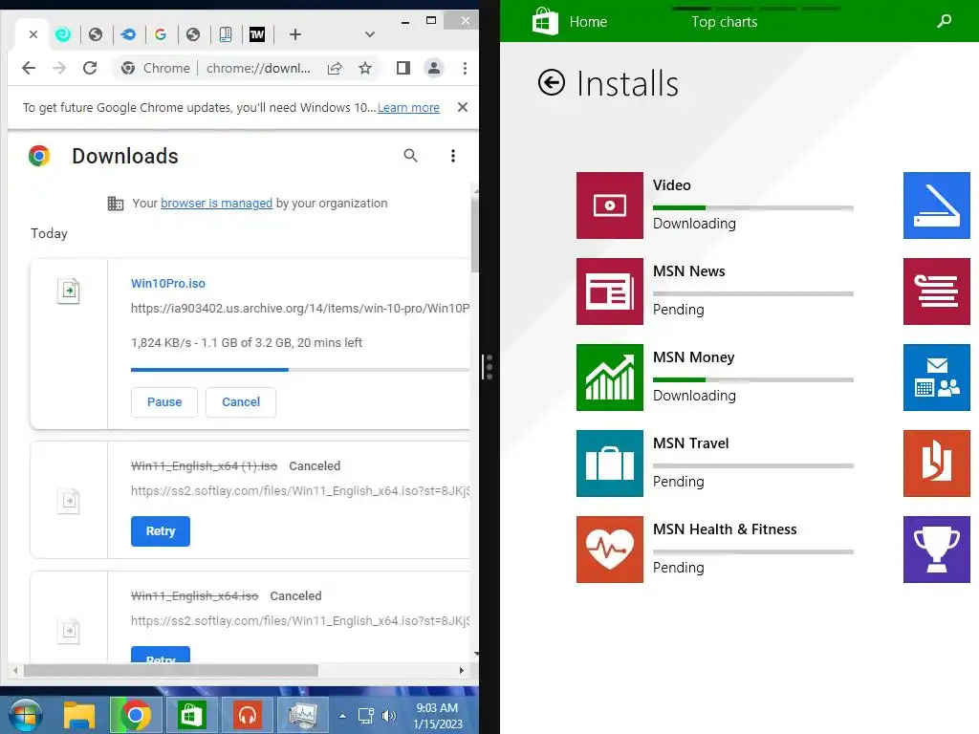This screenshot has width=979, height=734.
Task: Switch to the blue bird favicon tab
Action: click(x=128, y=34)
